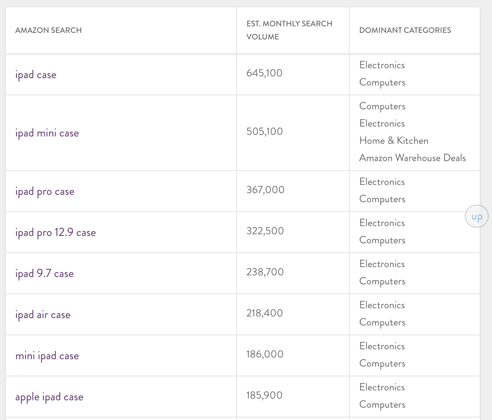The width and height of the screenshot is (492, 420).
Task: Go to the "apple ipad case" link
Action: (49, 397)
